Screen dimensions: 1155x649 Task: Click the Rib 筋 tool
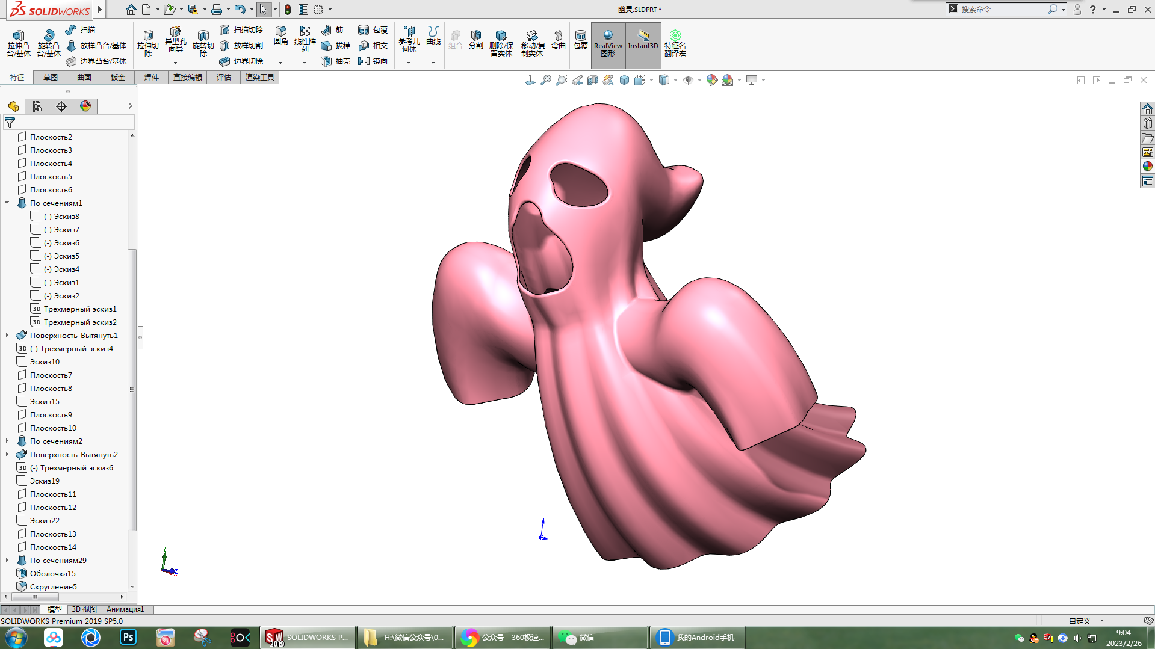pyautogui.click(x=332, y=29)
